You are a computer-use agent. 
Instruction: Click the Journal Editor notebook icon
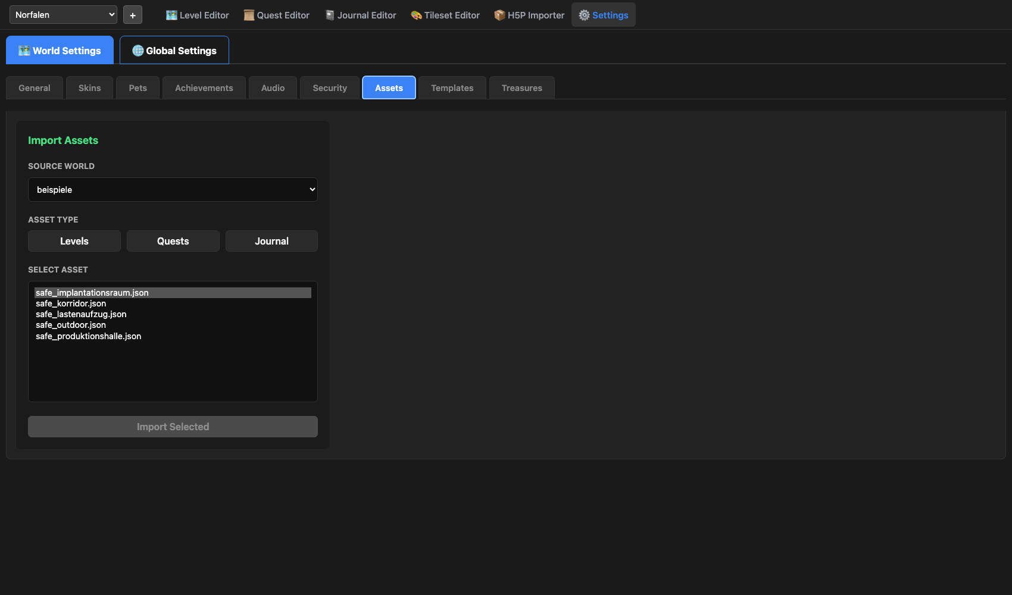(x=330, y=15)
